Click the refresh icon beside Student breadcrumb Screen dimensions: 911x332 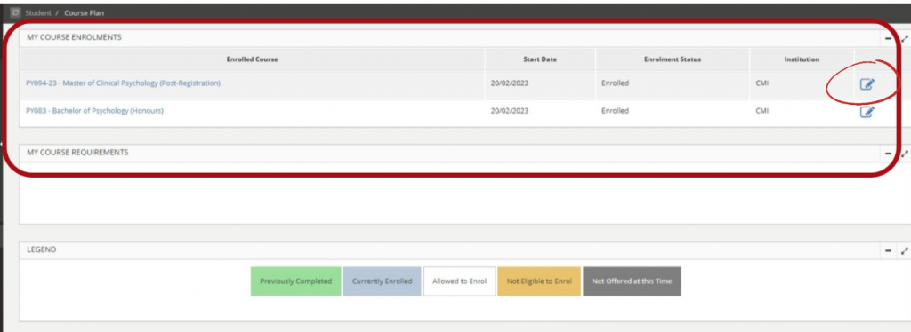pyautogui.click(x=15, y=12)
